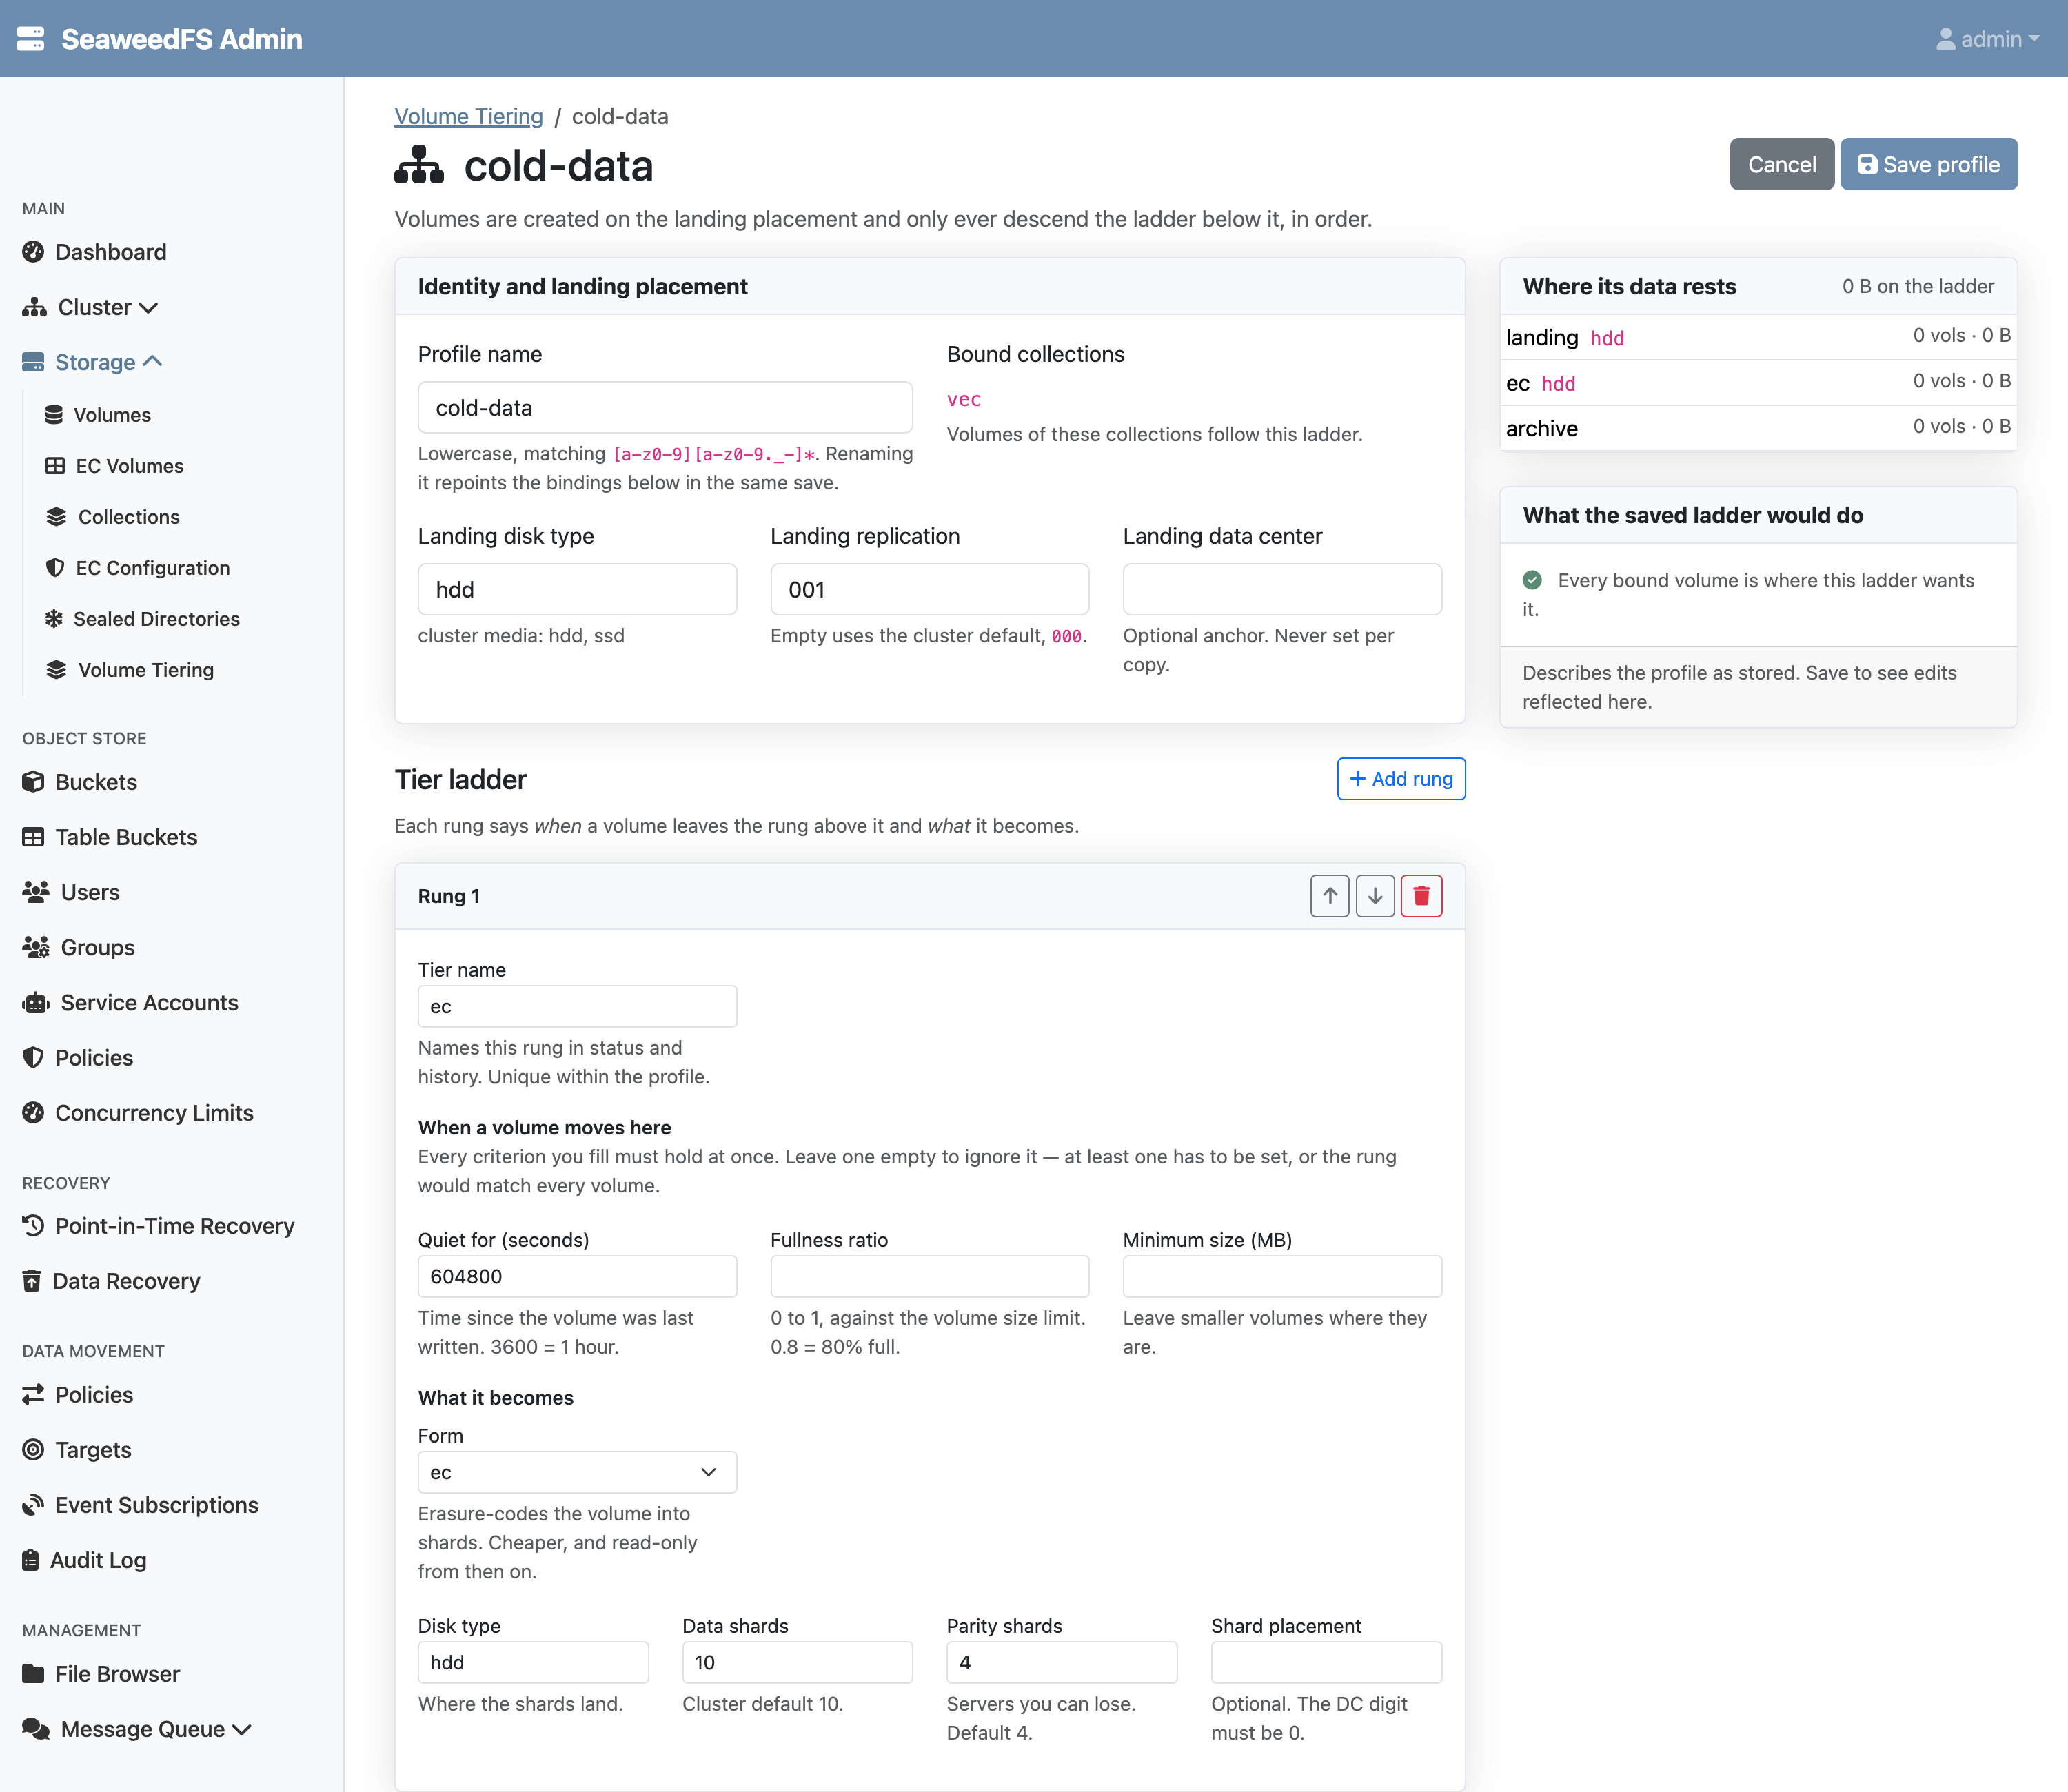The width and height of the screenshot is (2068, 1792).
Task: Move Rung 1 up with arrow icon
Action: [1330, 896]
